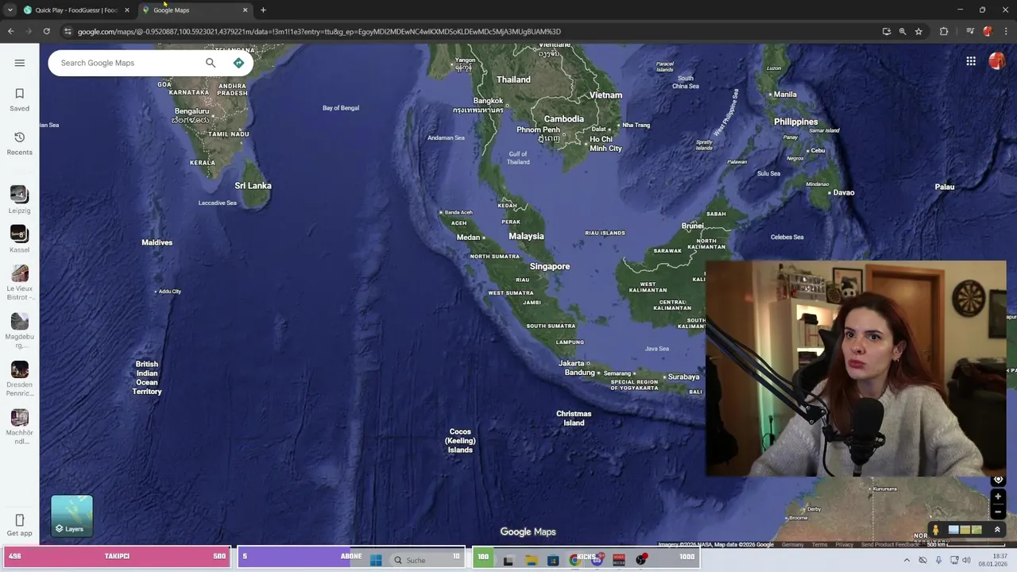Open the media control icon in toolbar
This screenshot has height=572, width=1017.
coord(970,32)
